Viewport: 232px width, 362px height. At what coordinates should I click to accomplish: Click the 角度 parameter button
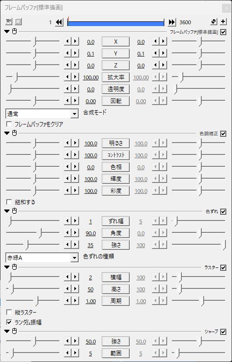(116, 233)
